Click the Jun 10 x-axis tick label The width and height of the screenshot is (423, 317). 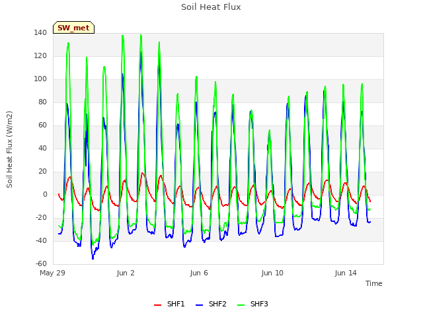point(272,273)
